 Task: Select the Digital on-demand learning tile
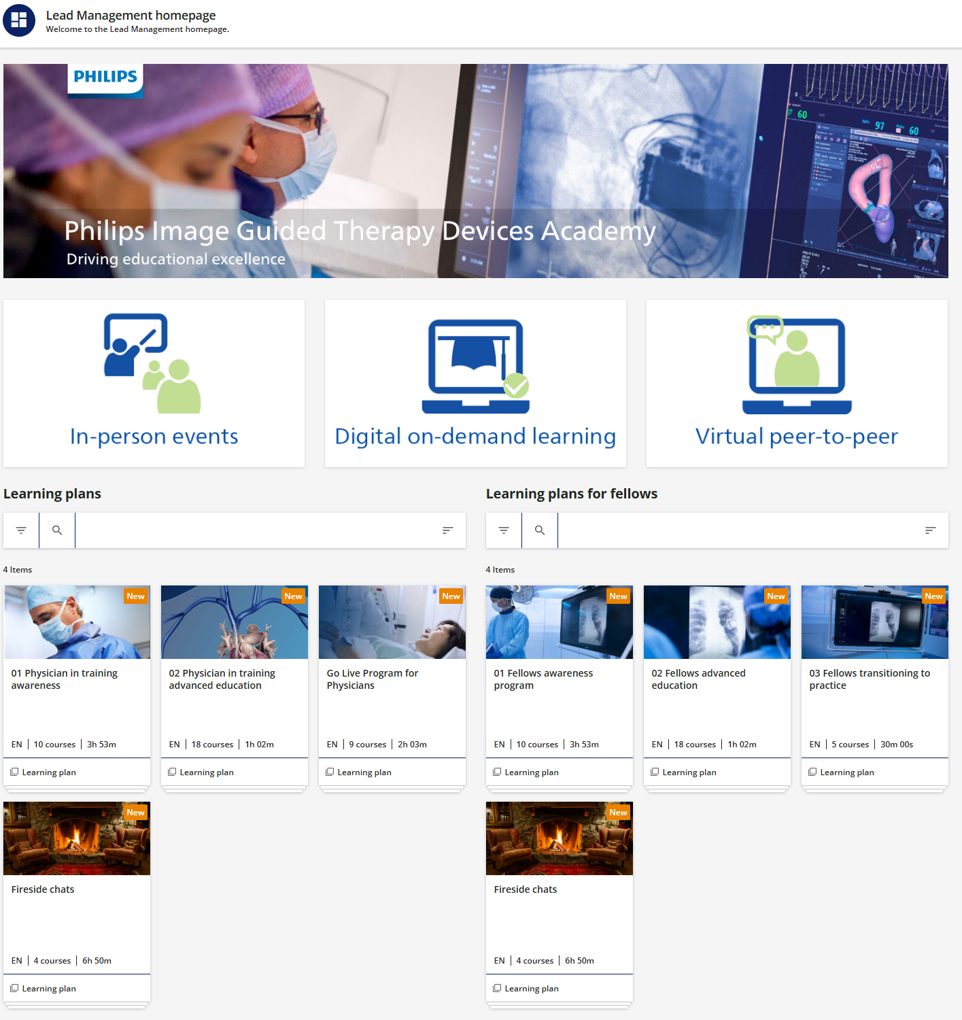[475, 384]
